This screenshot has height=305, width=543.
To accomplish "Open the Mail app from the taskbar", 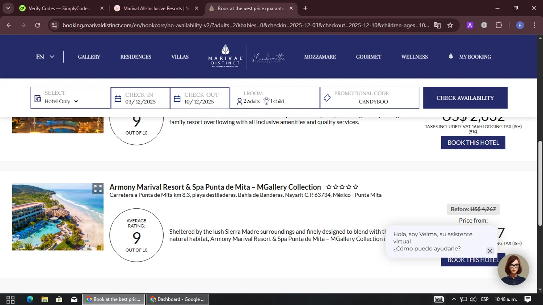I will 74,299.
